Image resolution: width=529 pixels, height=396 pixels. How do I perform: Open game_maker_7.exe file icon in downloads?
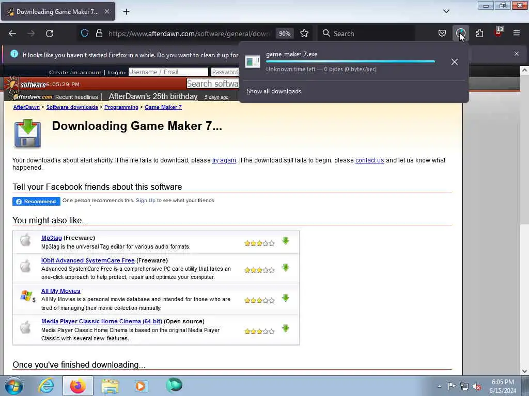point(252,62)
